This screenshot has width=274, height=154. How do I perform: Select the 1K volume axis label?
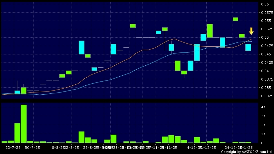[263, 134]
